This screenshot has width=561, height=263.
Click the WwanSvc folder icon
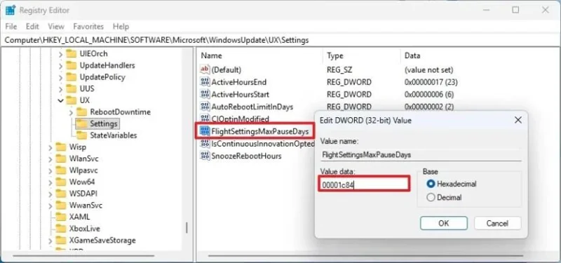[61, 205]
